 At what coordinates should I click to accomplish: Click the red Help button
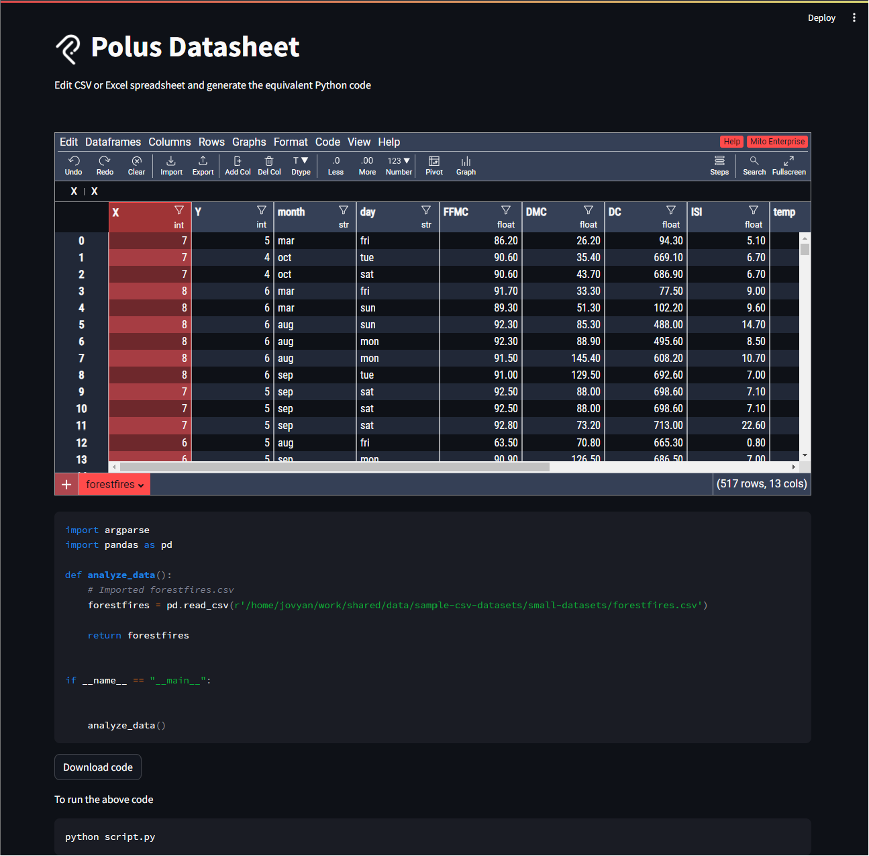click(732, 142)
